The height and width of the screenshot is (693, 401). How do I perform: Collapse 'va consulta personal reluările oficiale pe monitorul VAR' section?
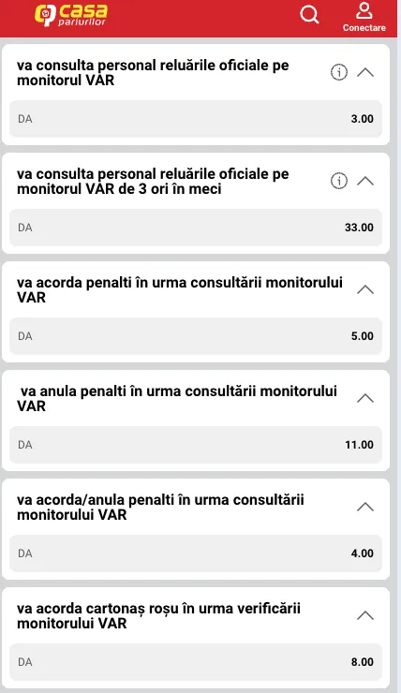(365, 72)
